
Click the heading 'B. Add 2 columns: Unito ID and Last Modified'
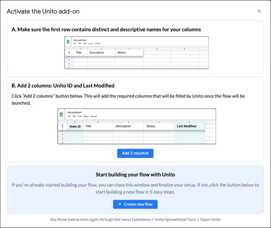click(63, 86)
